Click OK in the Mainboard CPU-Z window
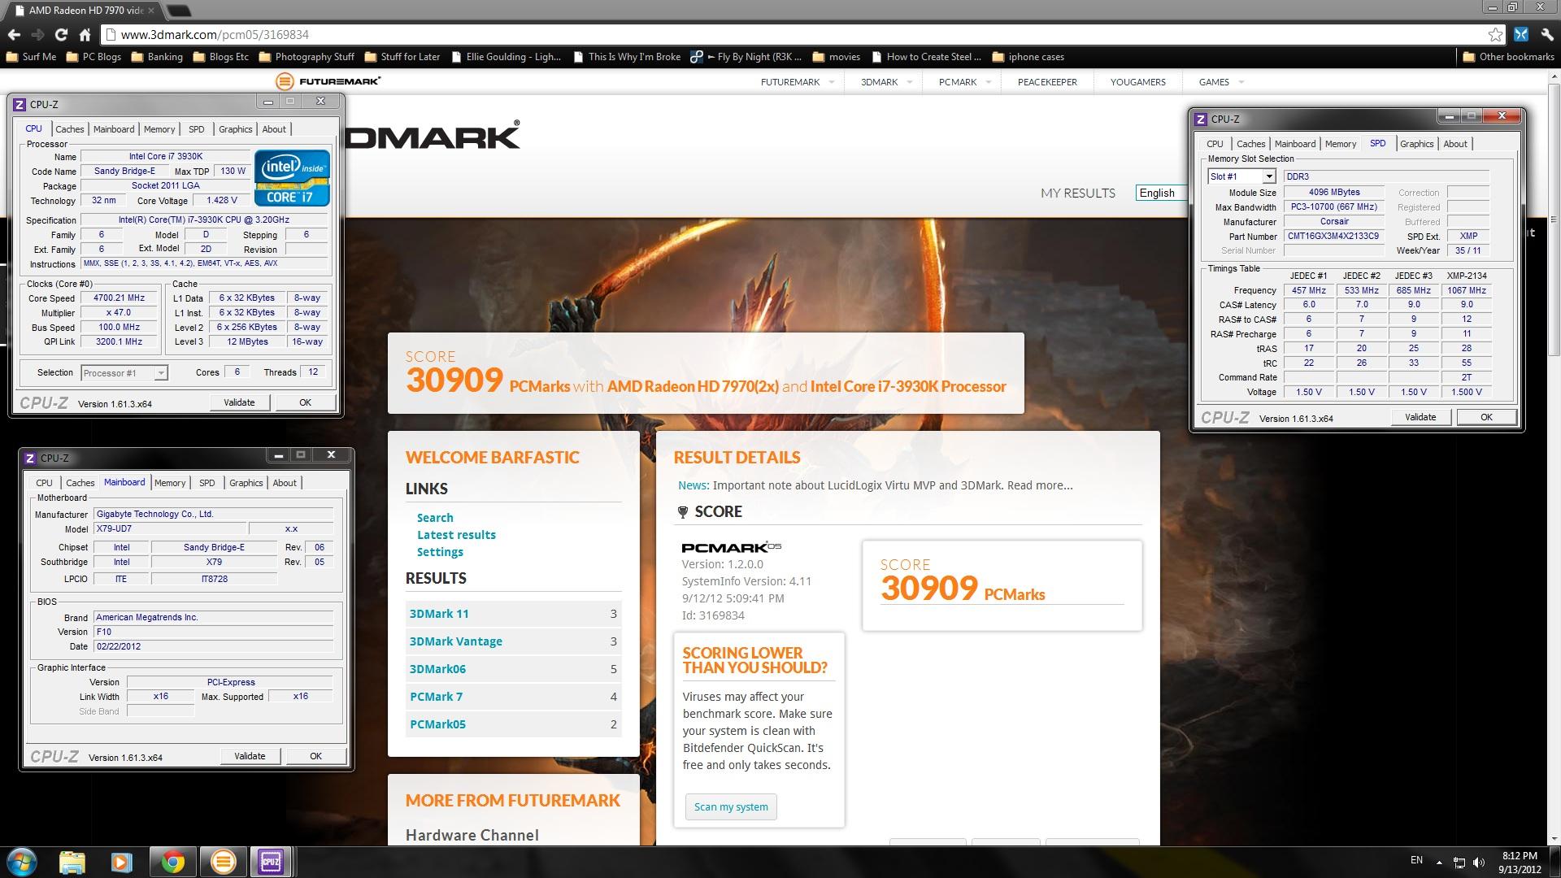The image size is (1561, 878). click(x=315, y=756)
